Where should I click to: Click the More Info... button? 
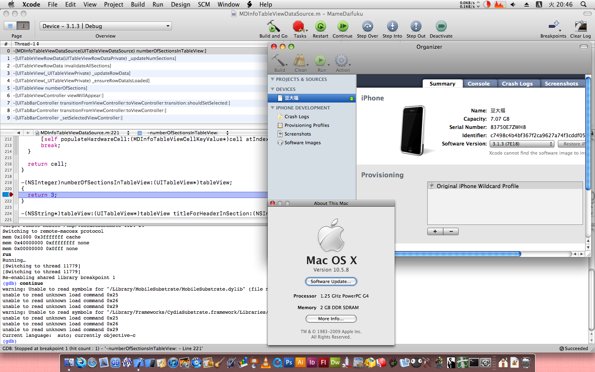coord(331,319)
